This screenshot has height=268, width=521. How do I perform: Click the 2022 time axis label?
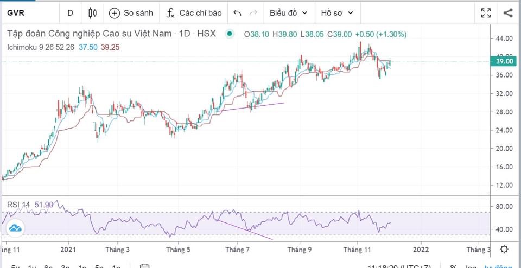coord(420,250)
